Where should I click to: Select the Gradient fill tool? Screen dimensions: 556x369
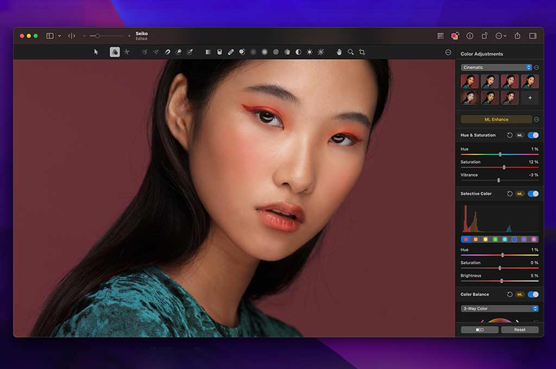coord(208,52)
